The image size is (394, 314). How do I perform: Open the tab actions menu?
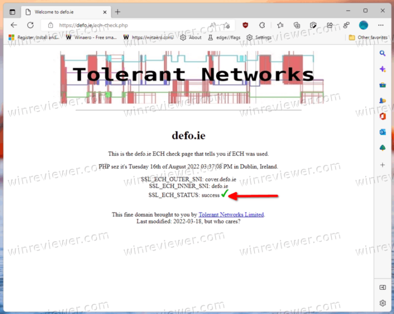(x=12, y=11)
